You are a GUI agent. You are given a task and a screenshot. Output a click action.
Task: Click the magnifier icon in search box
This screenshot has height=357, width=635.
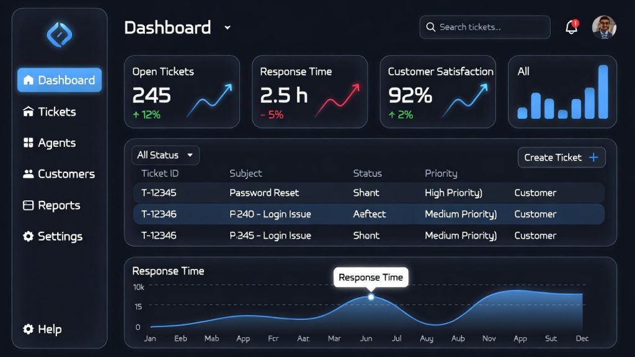[x=430, y=27]
